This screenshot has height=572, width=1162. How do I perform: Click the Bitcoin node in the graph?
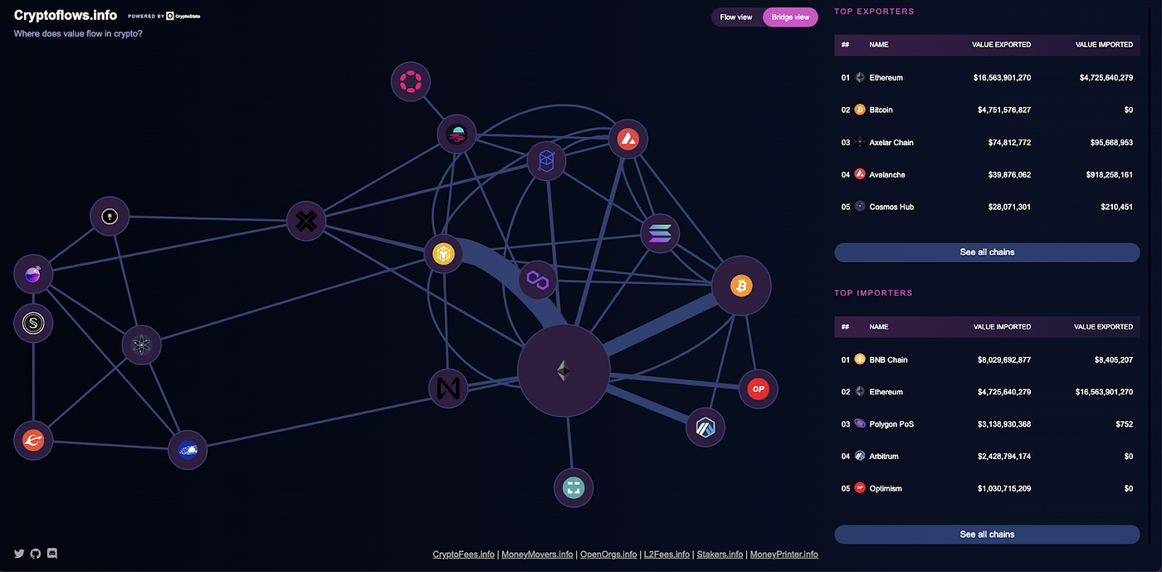tap(741, 286)
